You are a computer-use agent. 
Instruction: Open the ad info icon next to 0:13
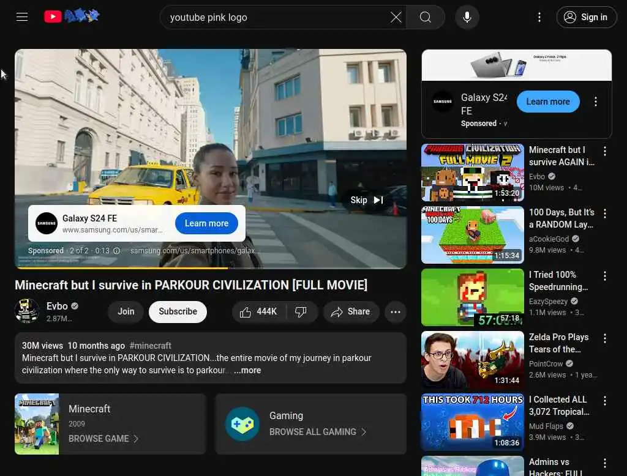[x=116, y=251]
